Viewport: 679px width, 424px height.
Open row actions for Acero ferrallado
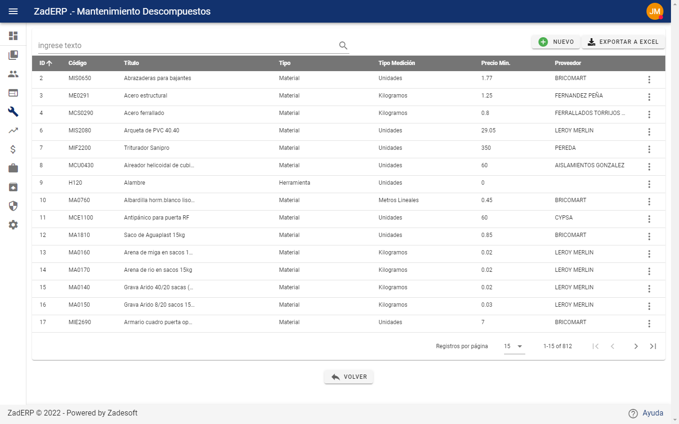point(649,114)
